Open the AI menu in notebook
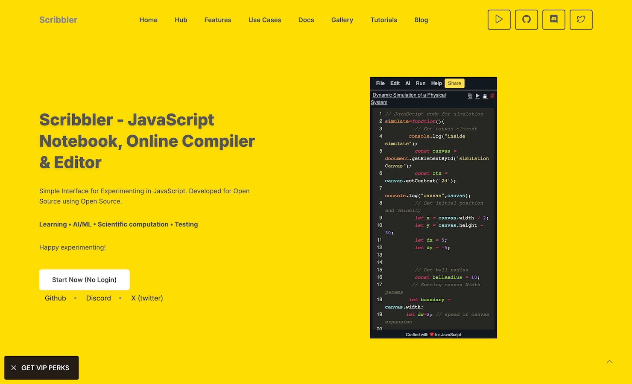The height and width of the screenshot is (384, 632). tap(407, 83)
